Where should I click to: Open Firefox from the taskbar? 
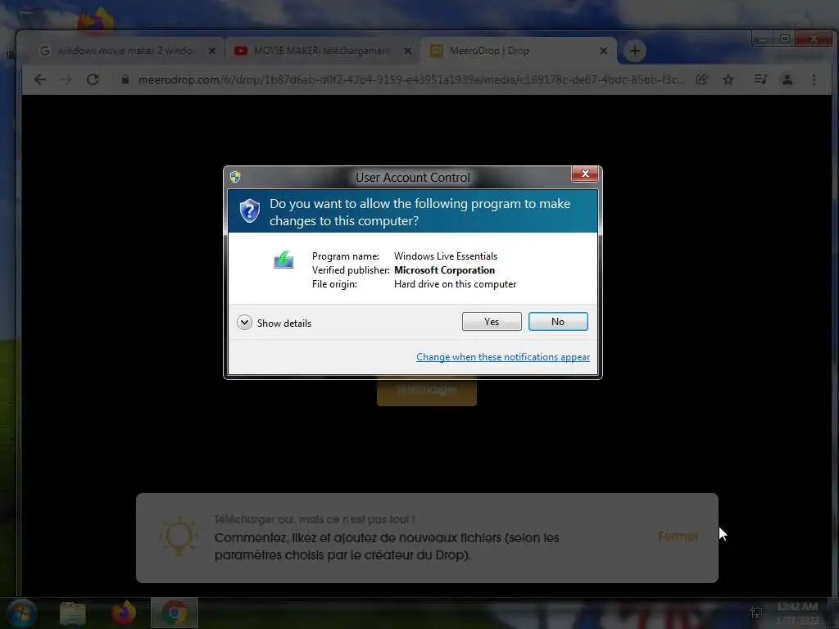coord(124,613)
